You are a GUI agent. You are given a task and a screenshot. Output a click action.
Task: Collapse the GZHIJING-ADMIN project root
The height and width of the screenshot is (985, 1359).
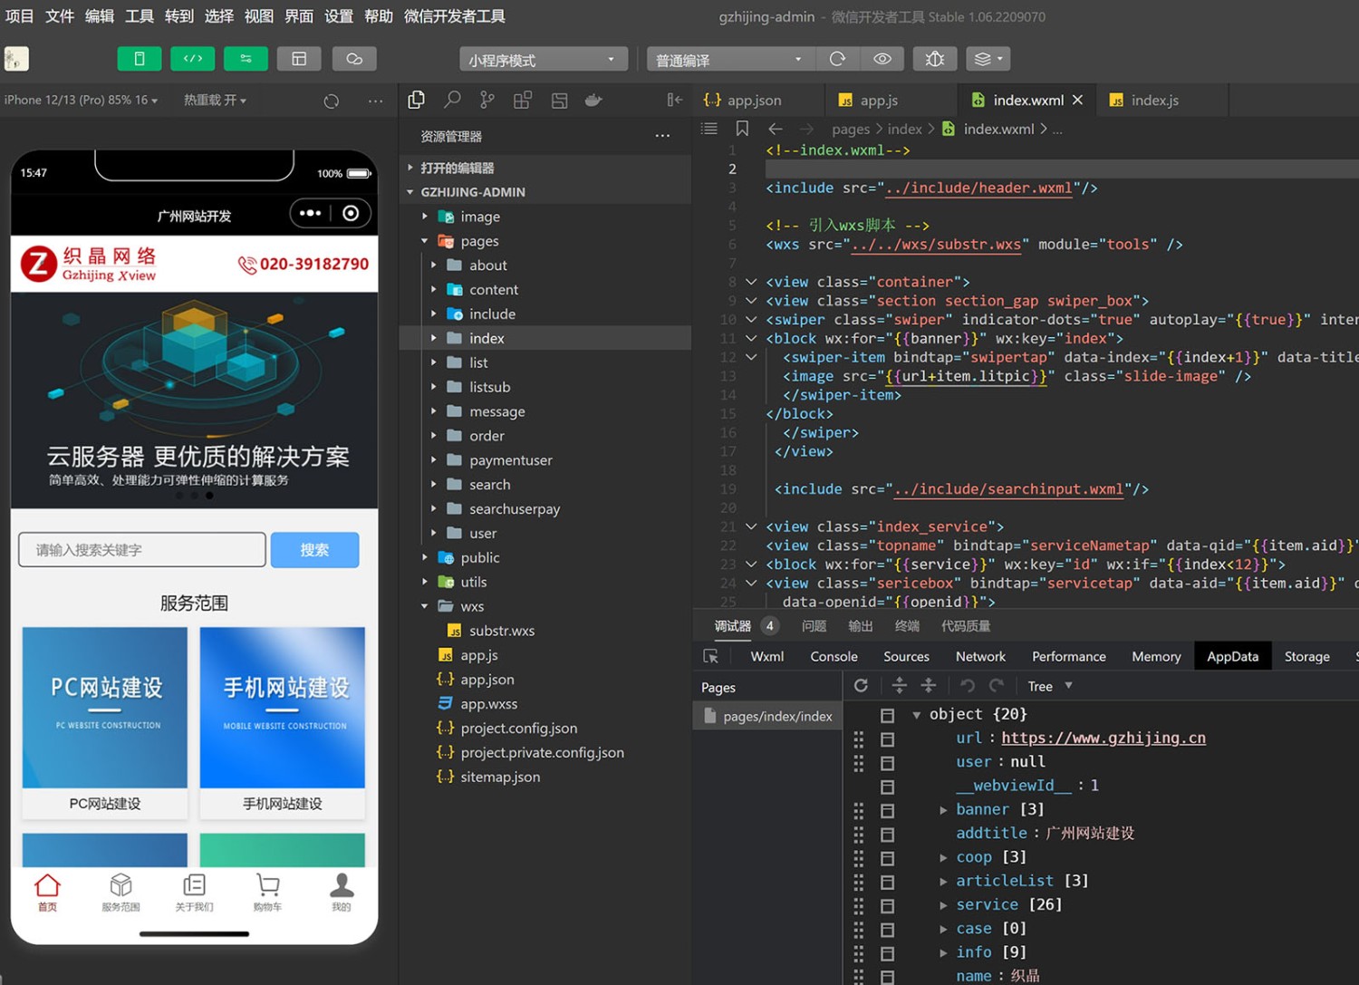tap(545, 192)
